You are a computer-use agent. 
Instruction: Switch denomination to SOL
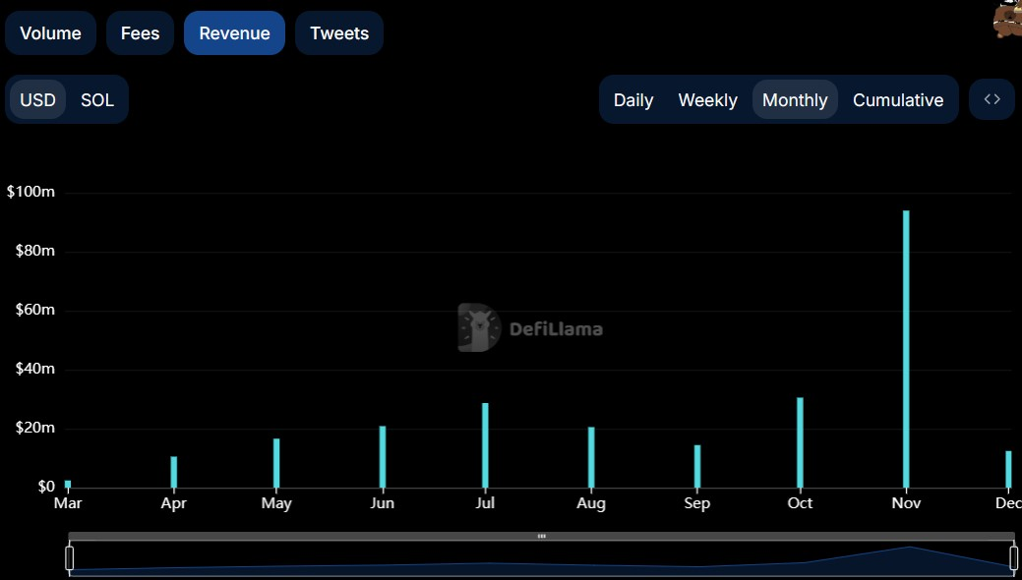(97, 100)
